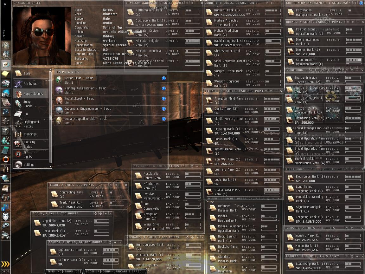365x274 pixels.
Task: Click the Leadership Rank skill book icon
Action: [x=291, y=266]
